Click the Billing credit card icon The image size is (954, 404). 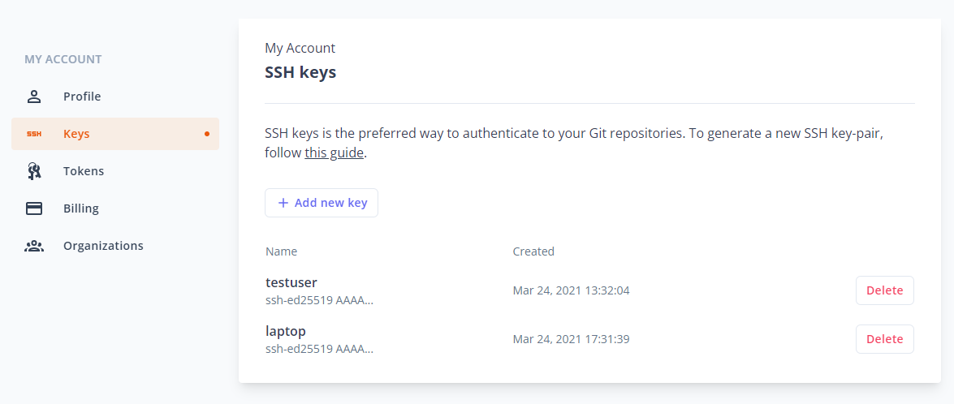click(x=34, y=208)
